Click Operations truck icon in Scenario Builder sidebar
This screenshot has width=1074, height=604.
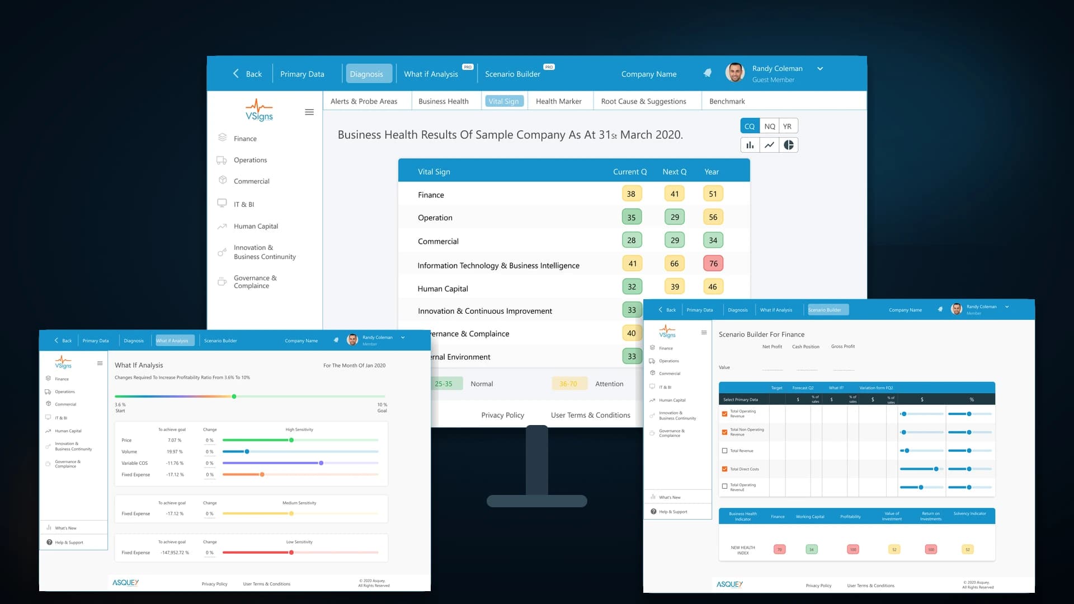tap(652, 361)
